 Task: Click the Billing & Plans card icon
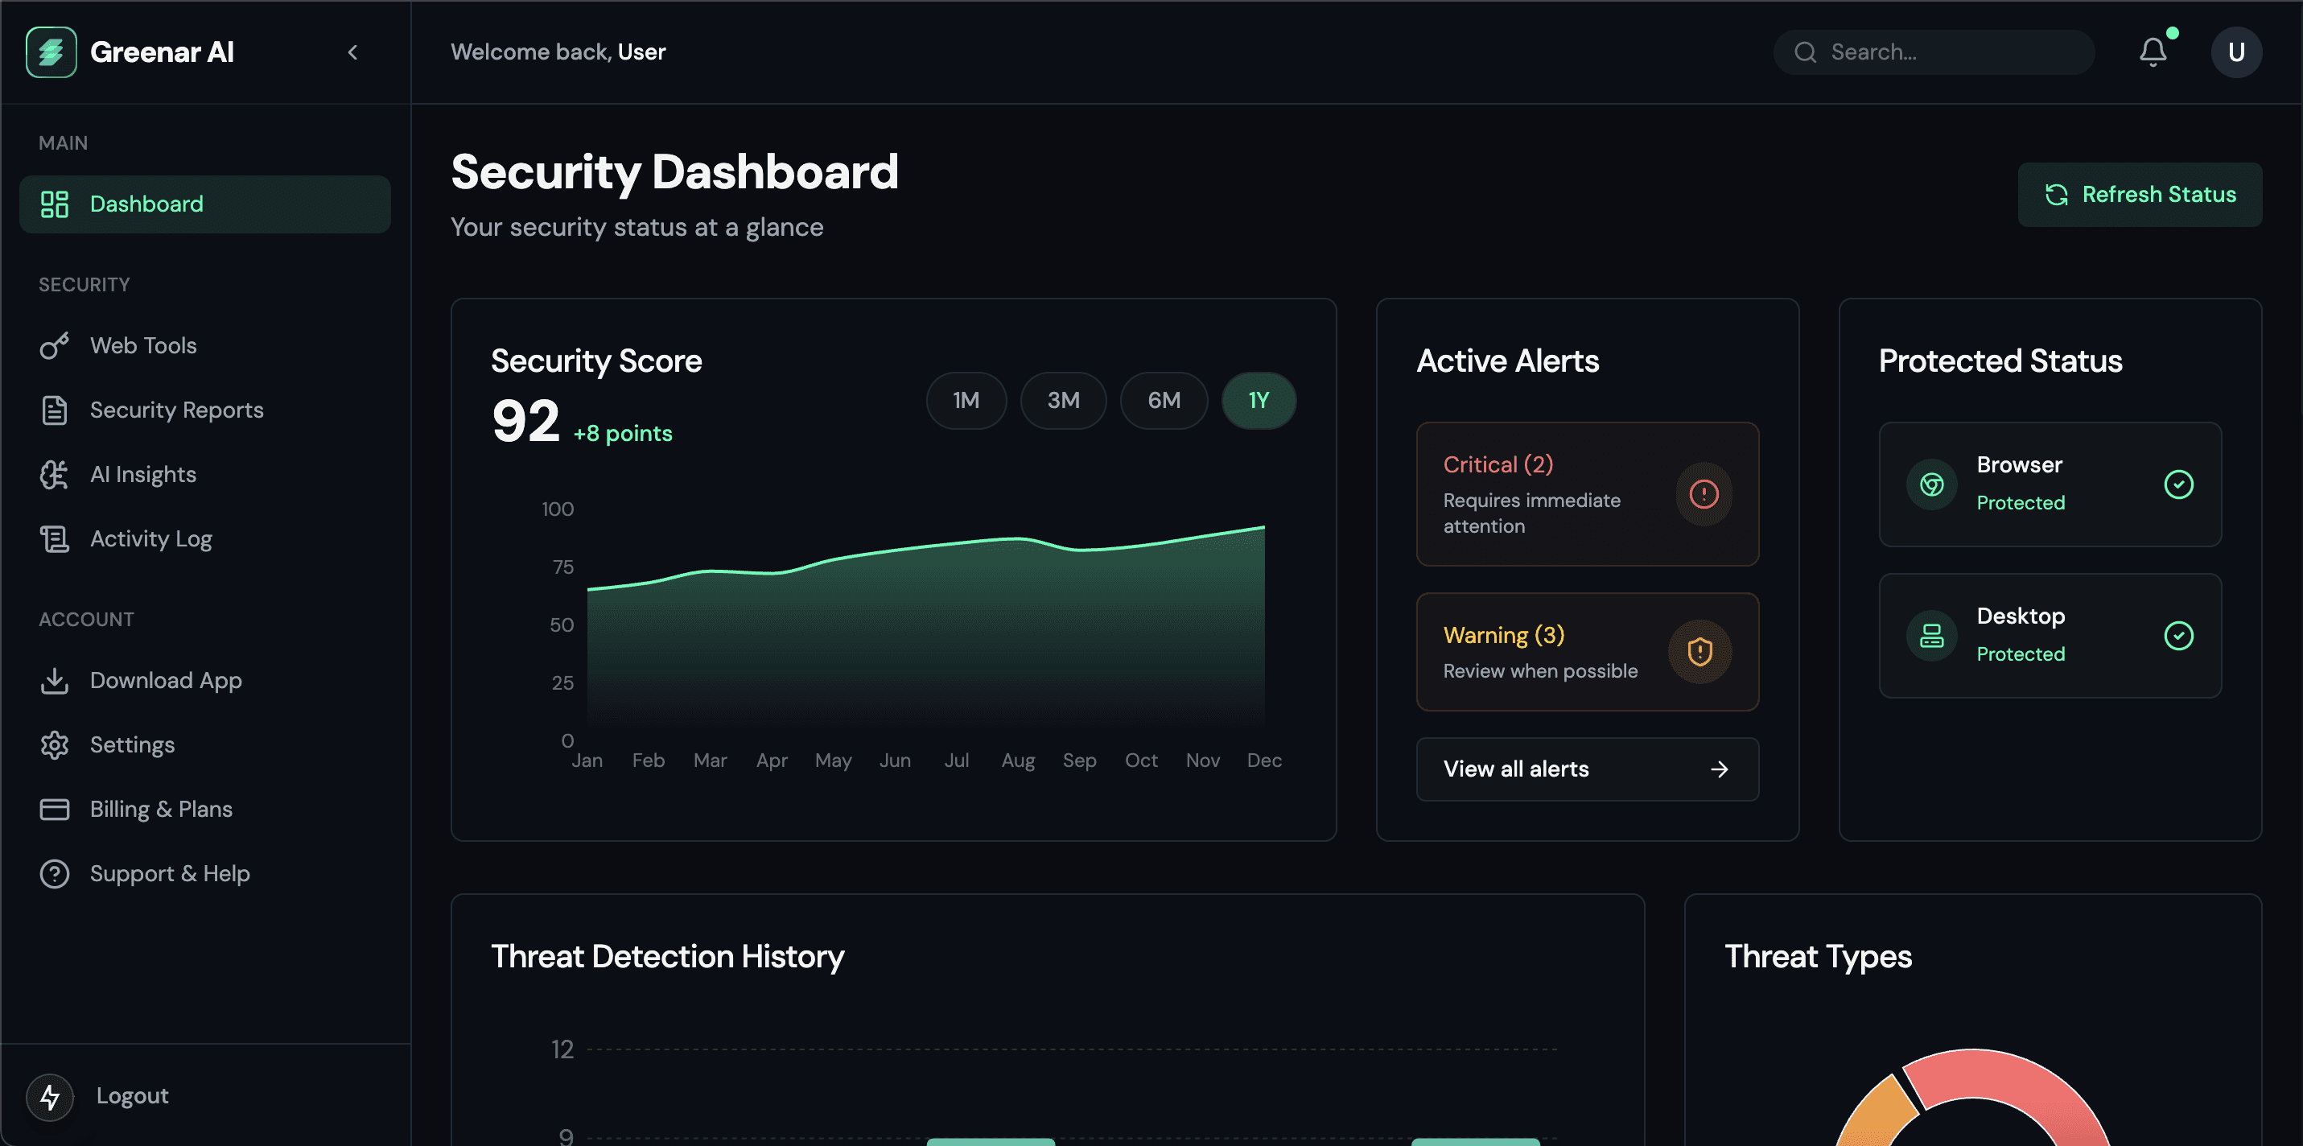pyautogui.click(x=55, y=809)
